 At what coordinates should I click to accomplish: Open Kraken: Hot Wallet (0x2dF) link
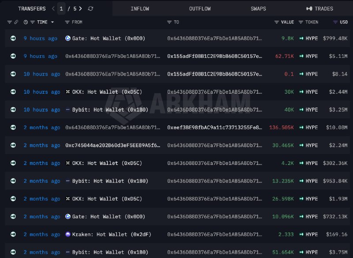(x=112, y=234)
